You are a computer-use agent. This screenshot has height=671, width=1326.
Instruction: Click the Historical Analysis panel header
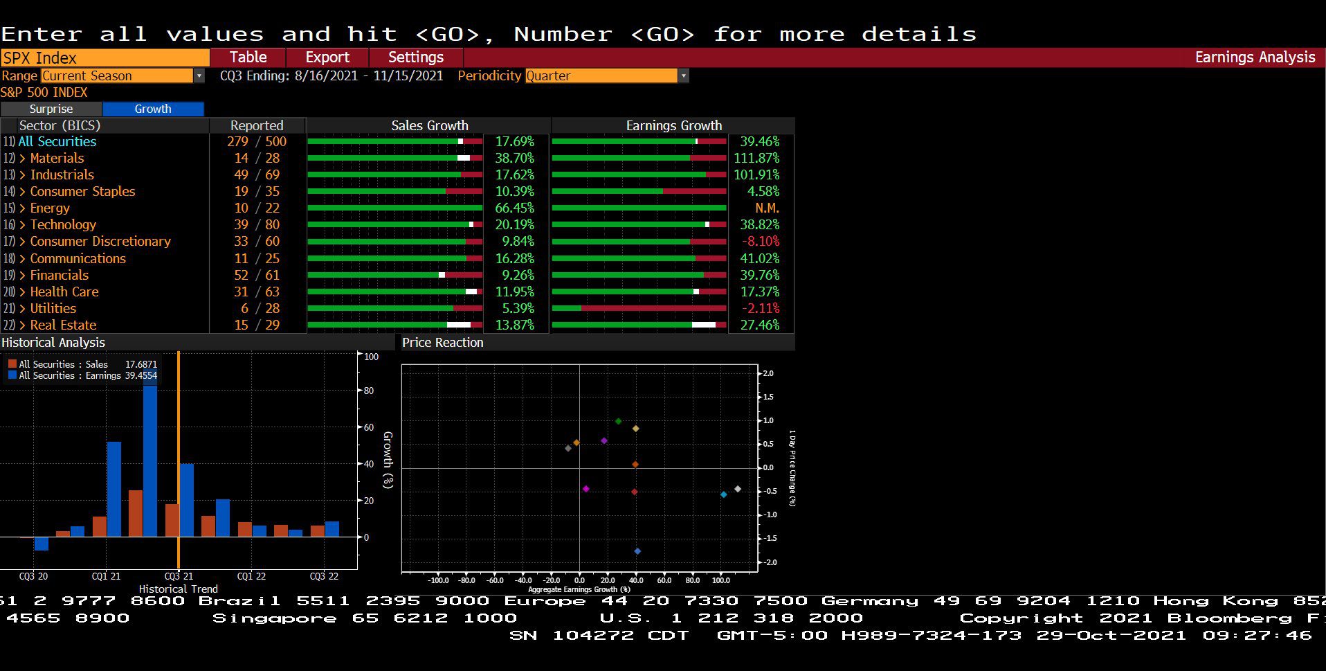coord(53,342)
